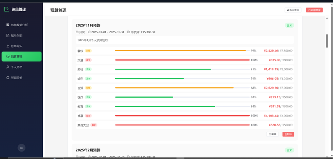Open the 个人信息 menu item
333x159 pixels.
click(22, 67)
